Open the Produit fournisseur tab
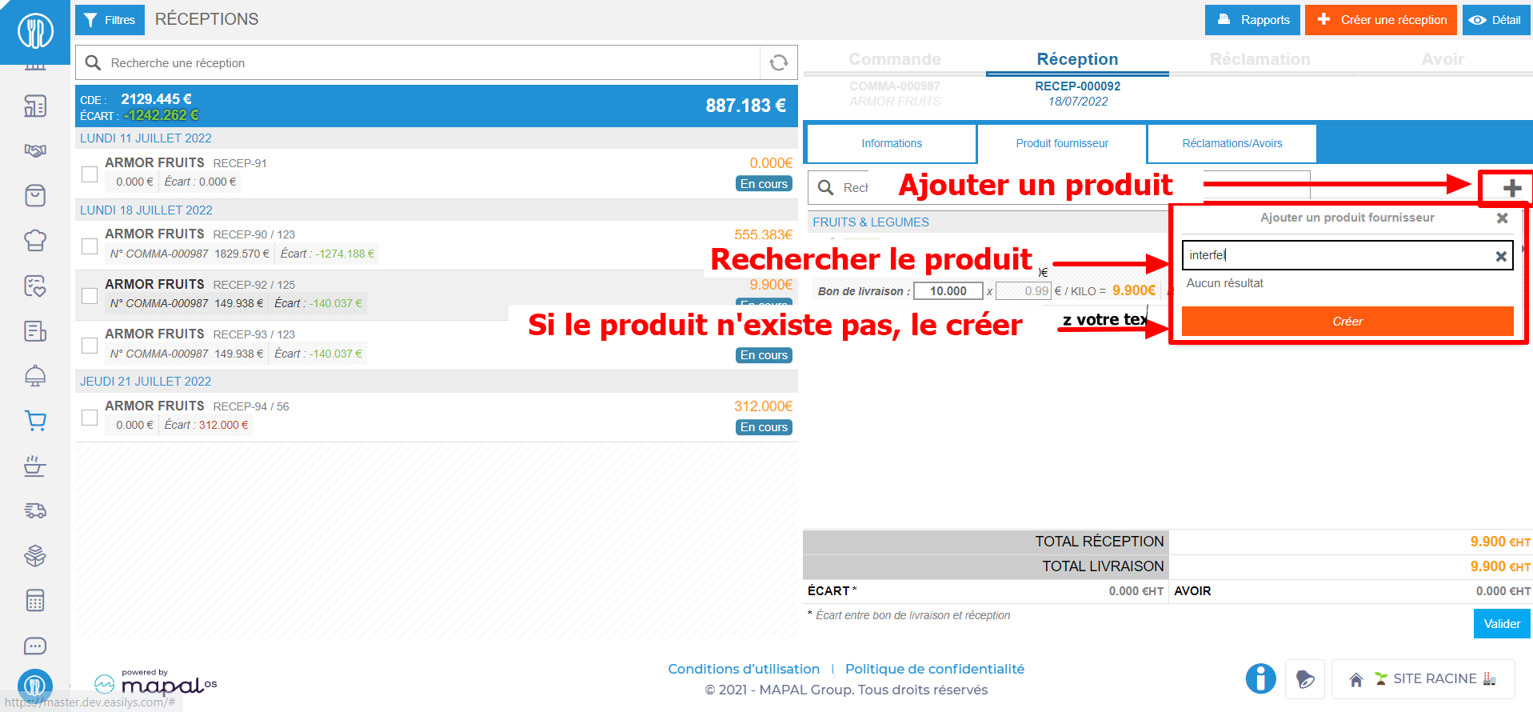 (1062, 143)
